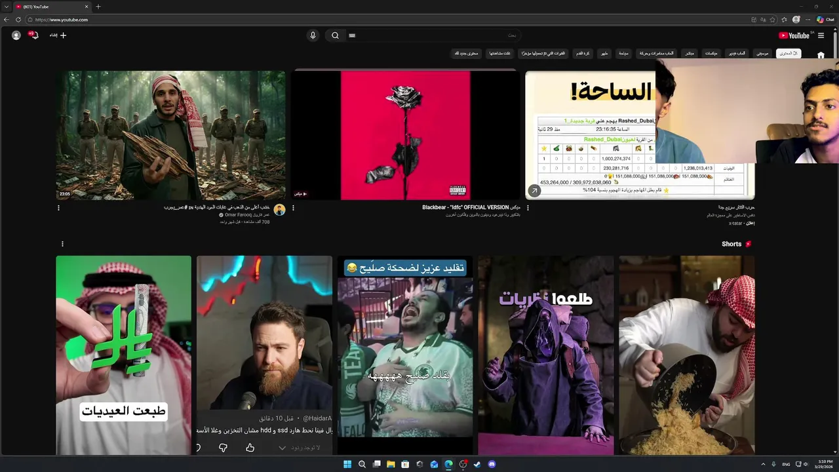This screenshot has width=839, height=472.
Task: Click the ad external link arrow icon
Action: pos(534,191)
